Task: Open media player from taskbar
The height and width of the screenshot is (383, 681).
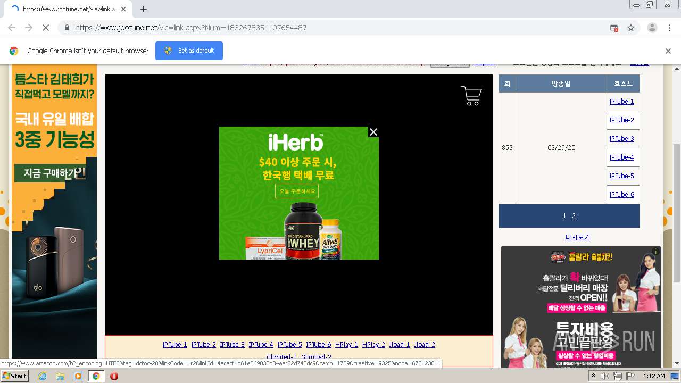Action: 78,376
